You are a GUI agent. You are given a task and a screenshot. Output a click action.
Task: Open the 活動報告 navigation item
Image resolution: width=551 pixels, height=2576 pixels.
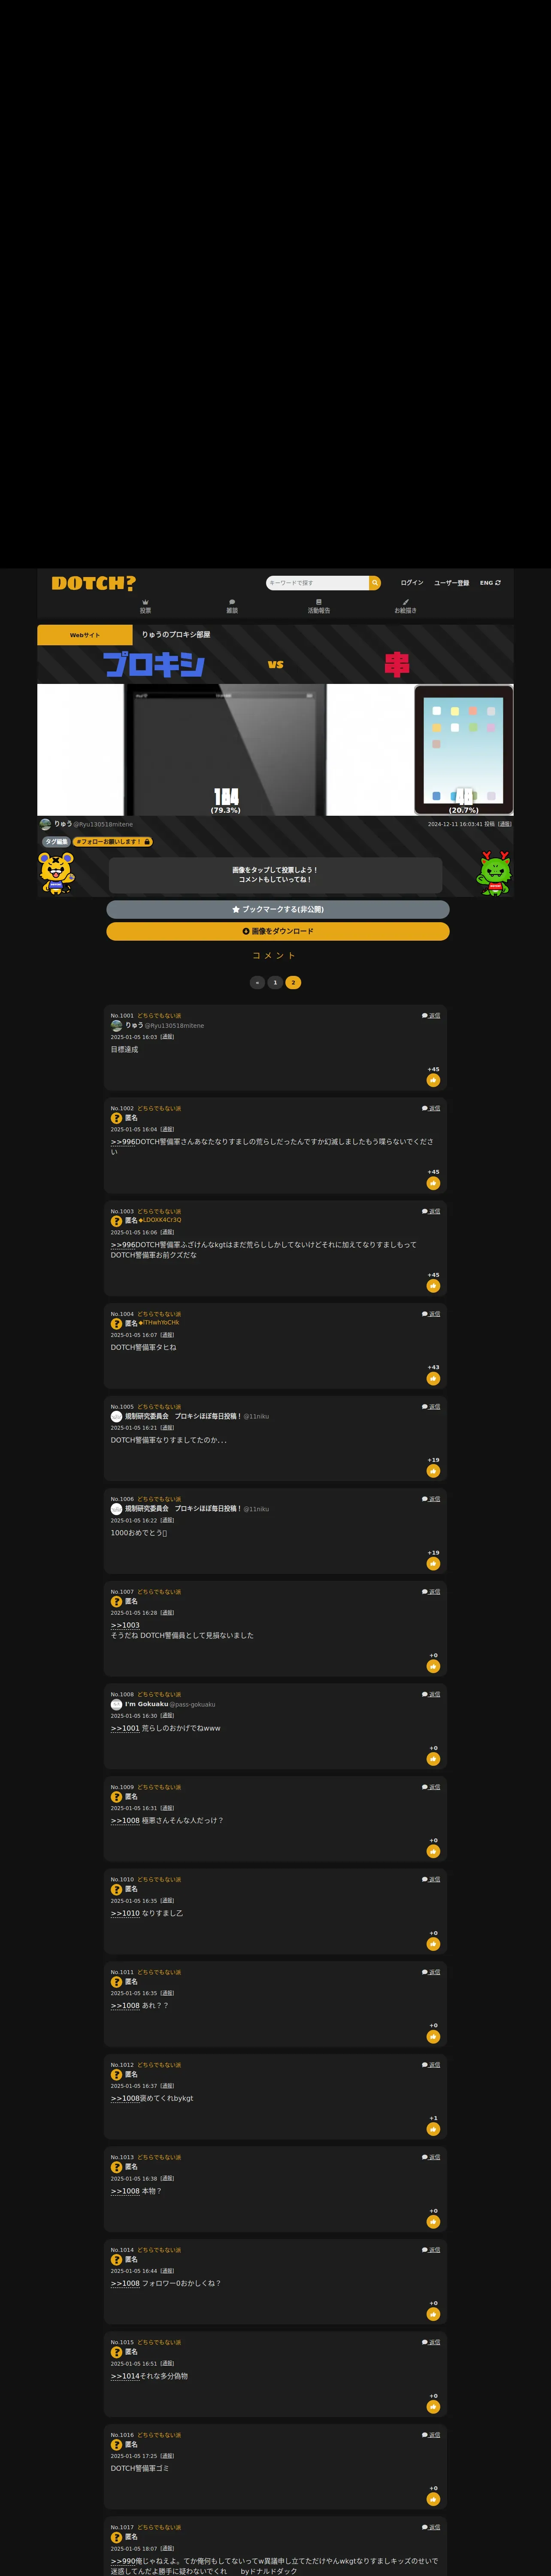coord(319,606)
